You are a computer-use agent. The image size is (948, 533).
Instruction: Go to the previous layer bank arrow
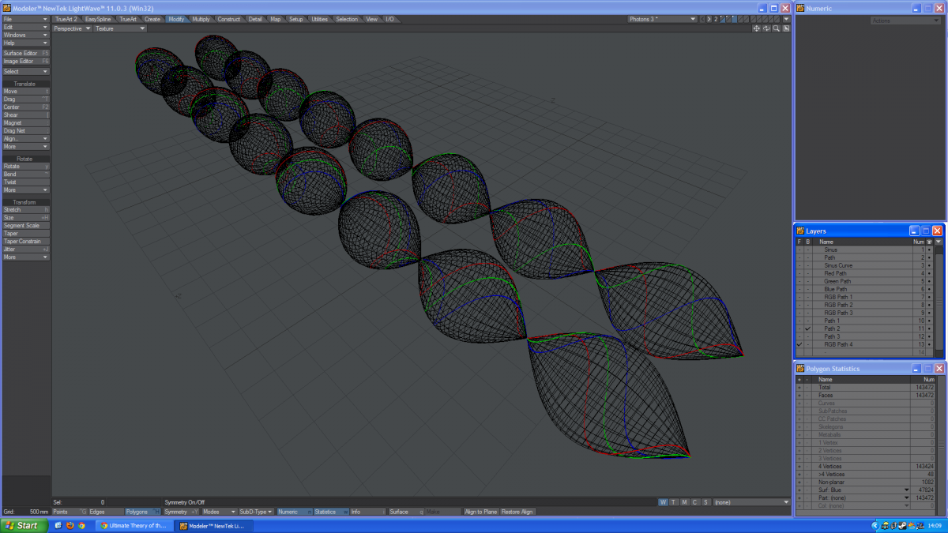[703, 19]
